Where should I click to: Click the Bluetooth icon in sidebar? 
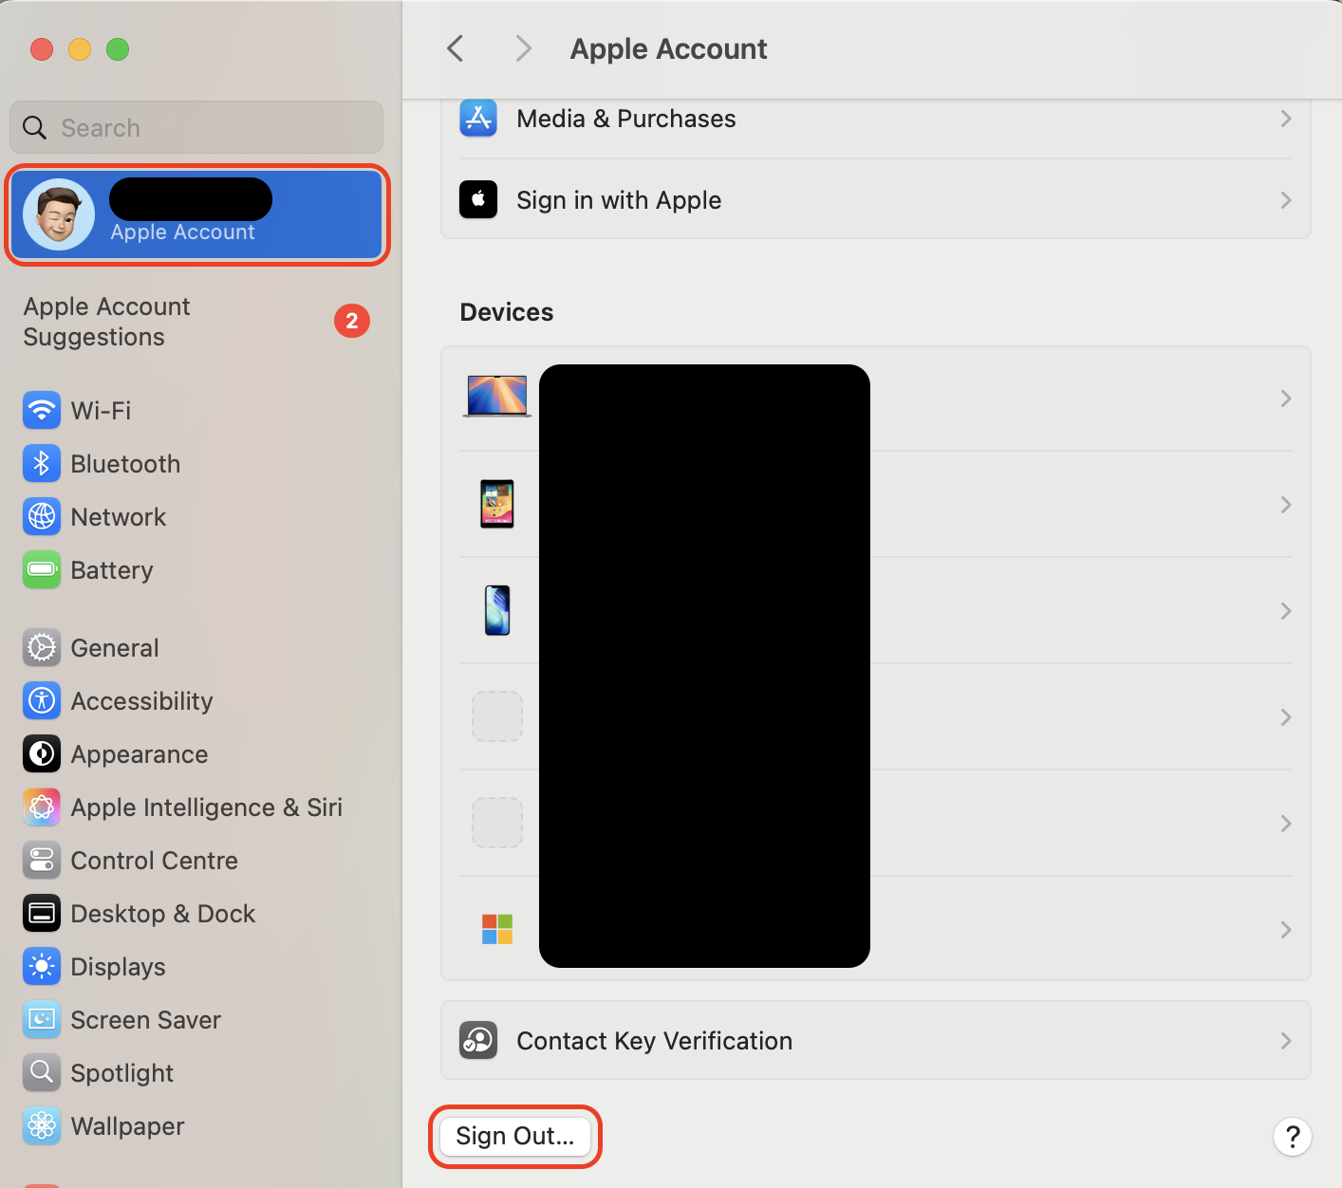coord(42,464)
